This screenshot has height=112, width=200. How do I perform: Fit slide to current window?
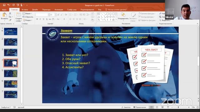(x=197, y=107)
